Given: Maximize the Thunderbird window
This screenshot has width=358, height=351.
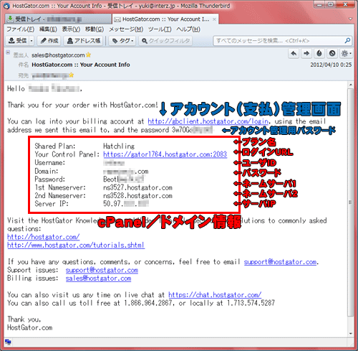Looking at the screenshot, I should click(331, 4).
